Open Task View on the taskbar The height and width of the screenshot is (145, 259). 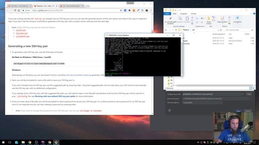click(10, 142)
